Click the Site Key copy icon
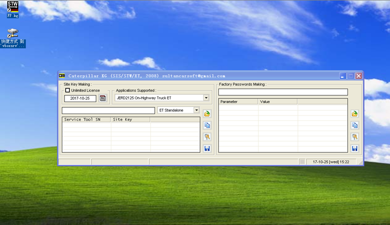 [207, 125]
